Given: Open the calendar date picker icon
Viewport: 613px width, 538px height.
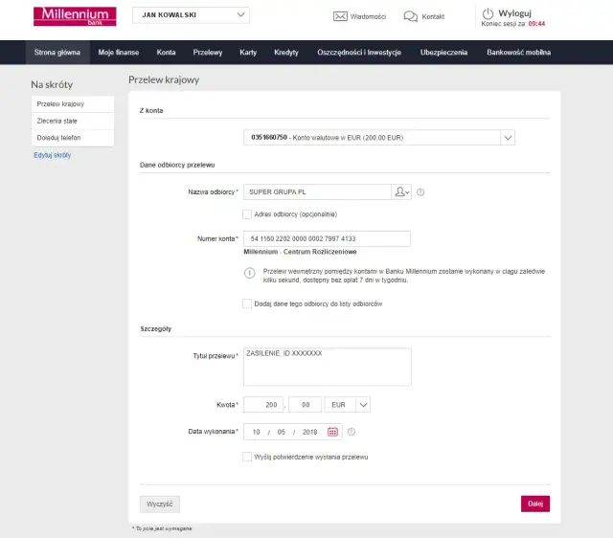Looking at the screenshot, I should point(333,432).
